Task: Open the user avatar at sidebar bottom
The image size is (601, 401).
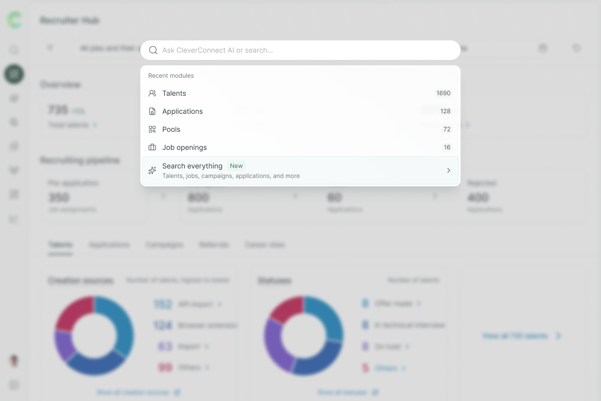Action: tap(14, 360)
